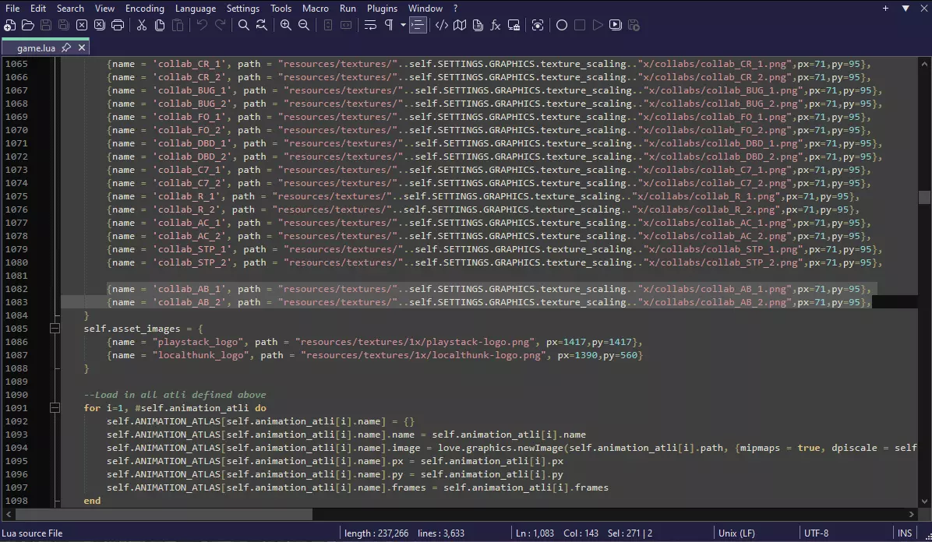Toggle the indent guide button
The width and height of the screenshot is (932, 542).
pos(418,25)
